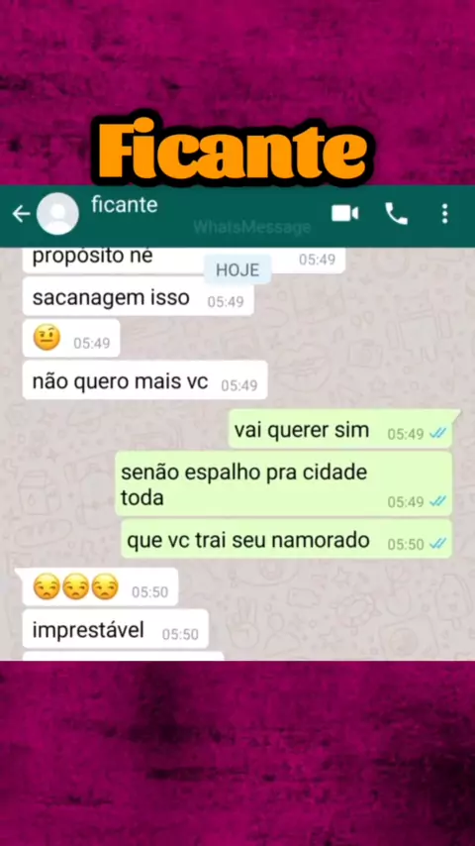The width and height of the screenshot is (475, 846).
Task: Check read ticks on 'que vc trai seu namorado'
Action: tap(437, 543)
